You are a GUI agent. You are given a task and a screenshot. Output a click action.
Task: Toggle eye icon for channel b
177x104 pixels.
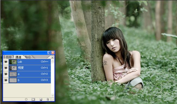[x=6, y=80]
